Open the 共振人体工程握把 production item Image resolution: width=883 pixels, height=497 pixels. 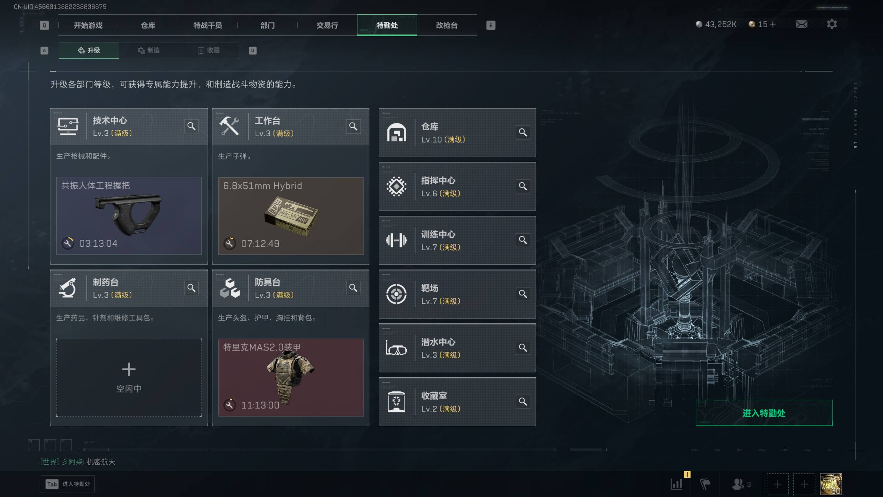click(x=129, y=216)
